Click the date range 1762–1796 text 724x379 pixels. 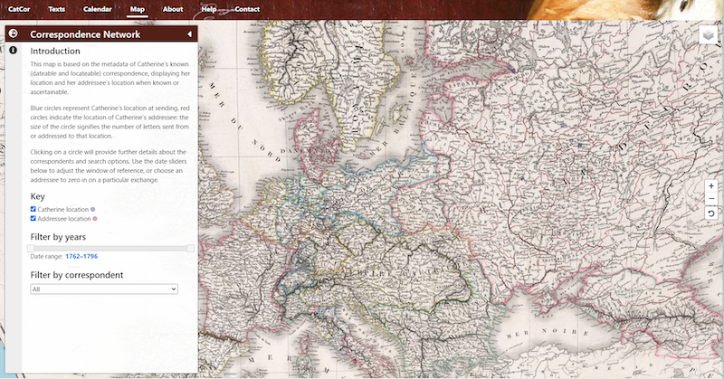[81, 256]
